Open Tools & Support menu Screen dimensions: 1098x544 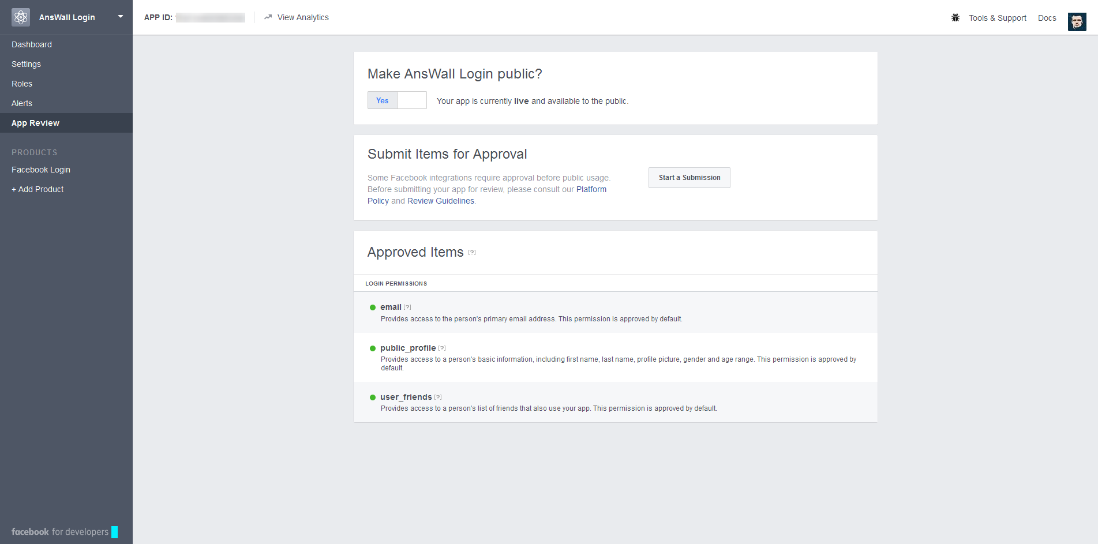(x=998, y=18)
